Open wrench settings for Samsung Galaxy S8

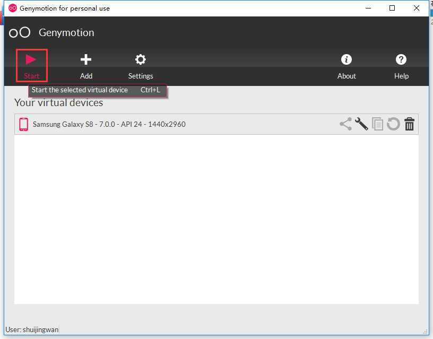coord(361,124)
